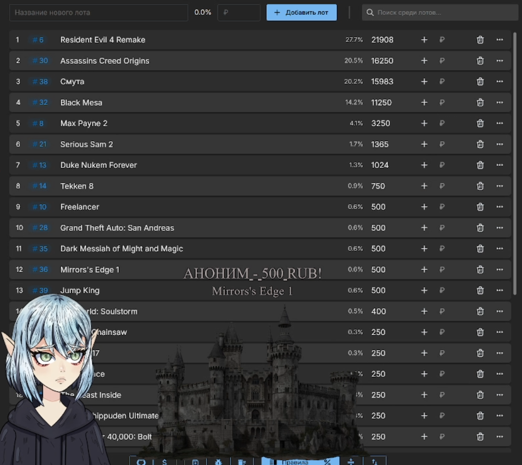
Task: Click the Поиск среди лотов search box
Action: pyautogui.click(x=440, y=13)
